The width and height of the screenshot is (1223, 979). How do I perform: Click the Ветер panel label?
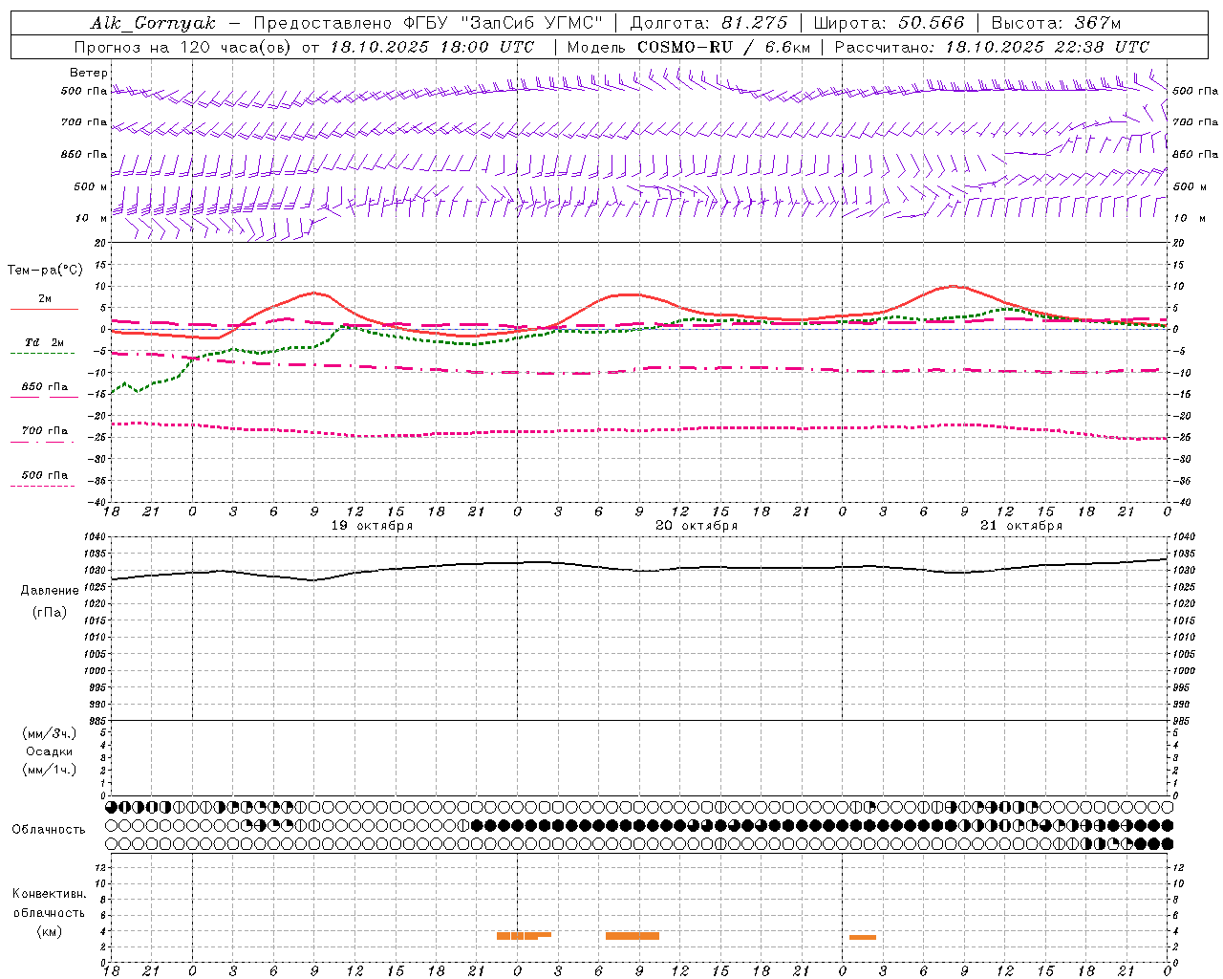click(89, 73)
